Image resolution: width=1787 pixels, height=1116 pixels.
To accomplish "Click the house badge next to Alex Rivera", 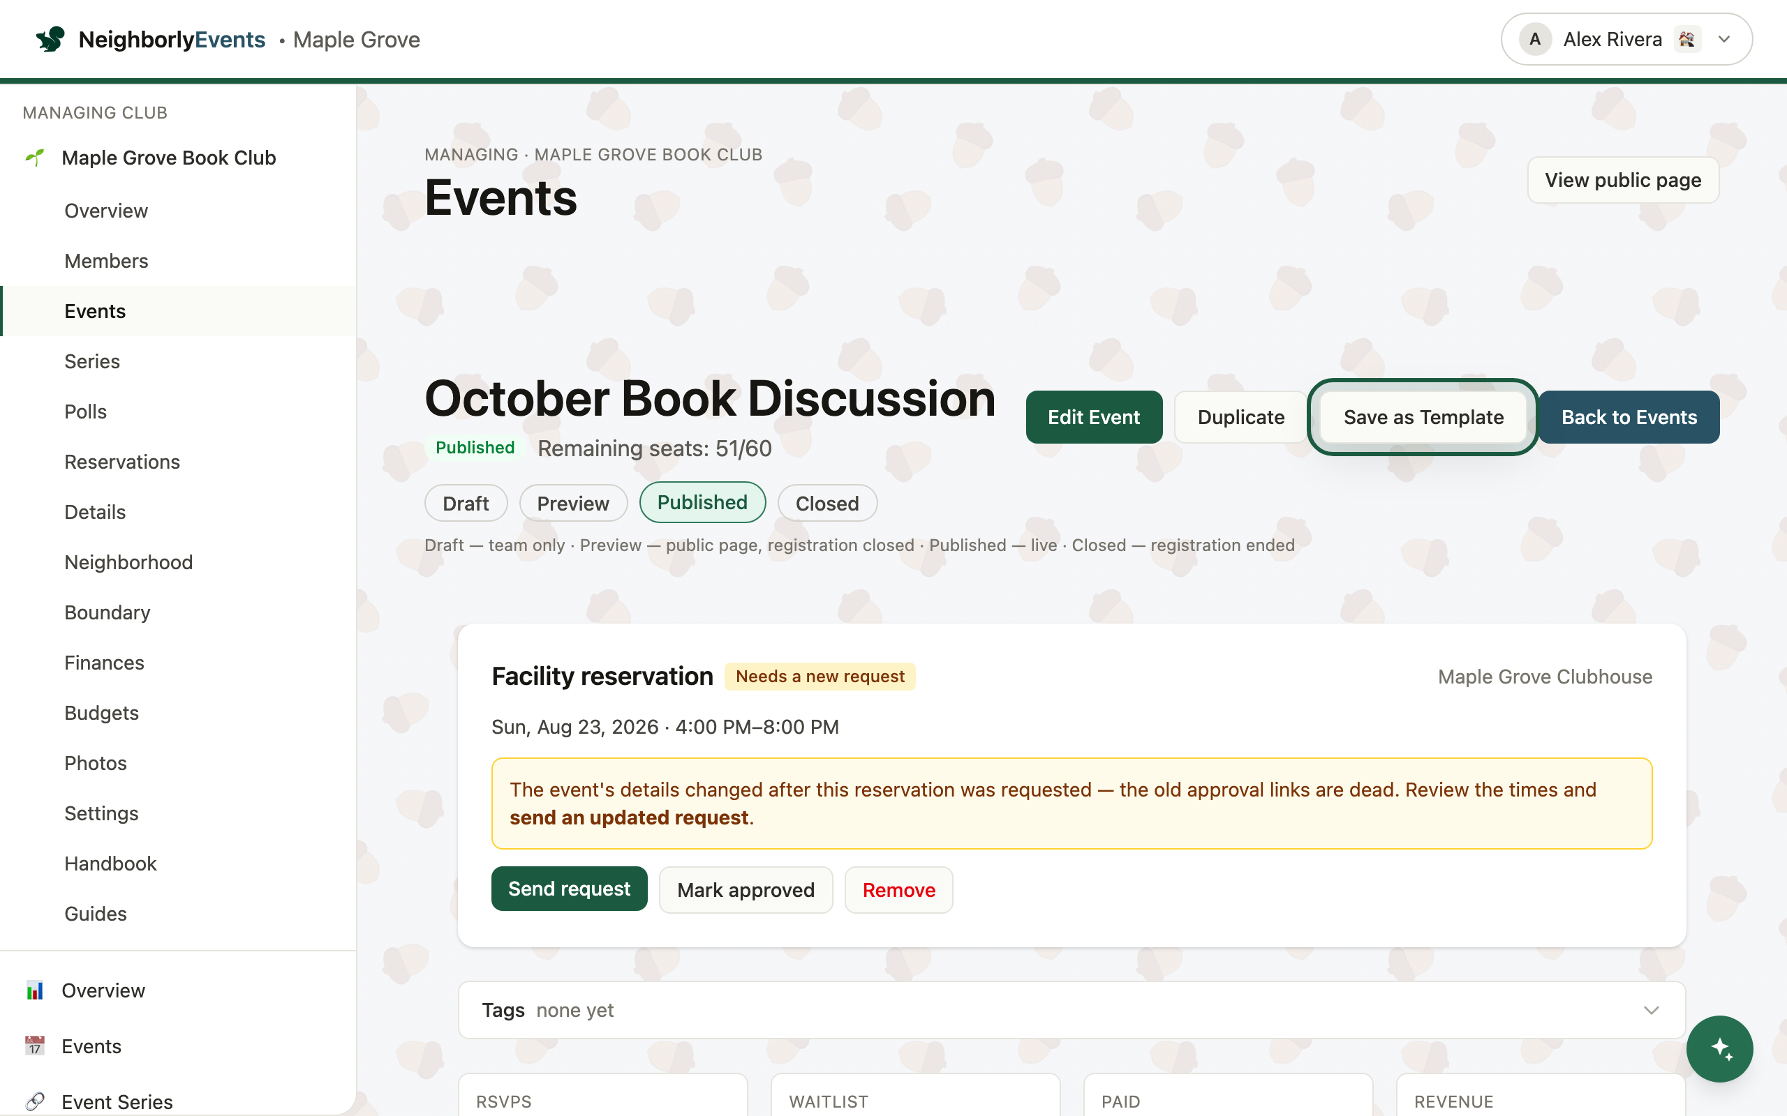I will pos(1687,39).
